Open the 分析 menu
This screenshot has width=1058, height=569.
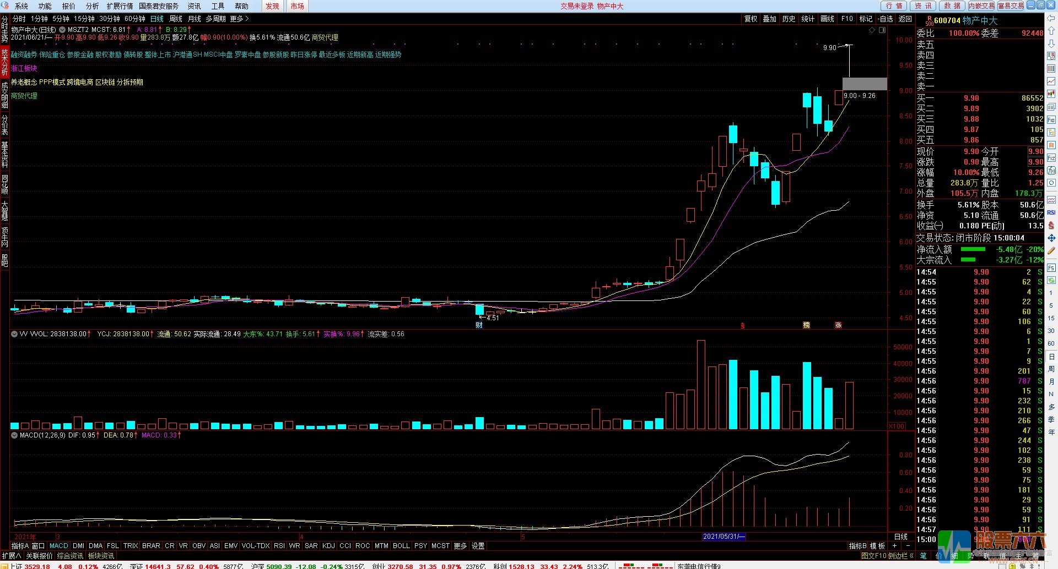(93, 6)
